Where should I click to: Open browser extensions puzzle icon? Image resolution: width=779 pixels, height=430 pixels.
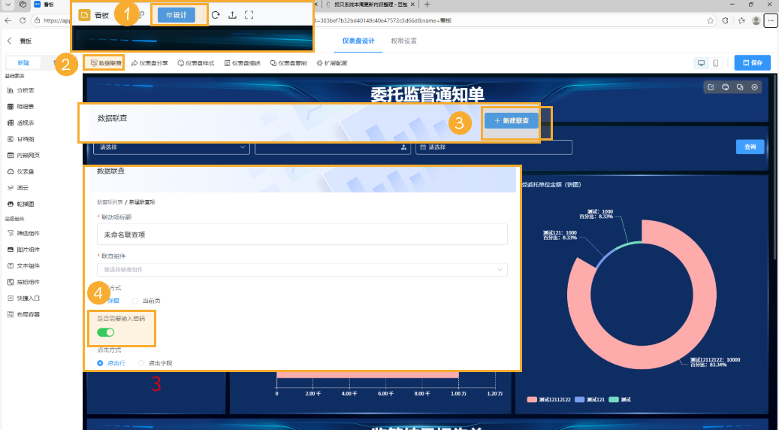(726, 20)
